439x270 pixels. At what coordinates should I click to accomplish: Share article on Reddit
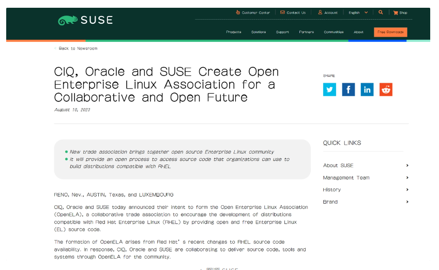coord(386,89)
